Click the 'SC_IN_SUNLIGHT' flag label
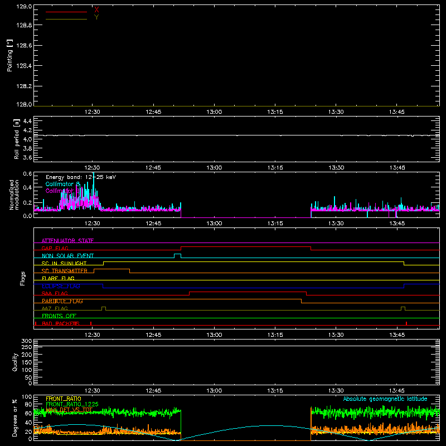The width and height of the screenshot is (446, 446). [64, 263]
